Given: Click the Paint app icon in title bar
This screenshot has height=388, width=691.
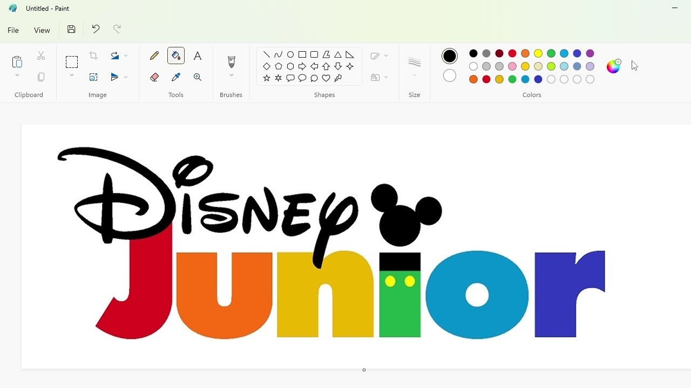Looking at the screenshot, I should click(x=13, y=8).
